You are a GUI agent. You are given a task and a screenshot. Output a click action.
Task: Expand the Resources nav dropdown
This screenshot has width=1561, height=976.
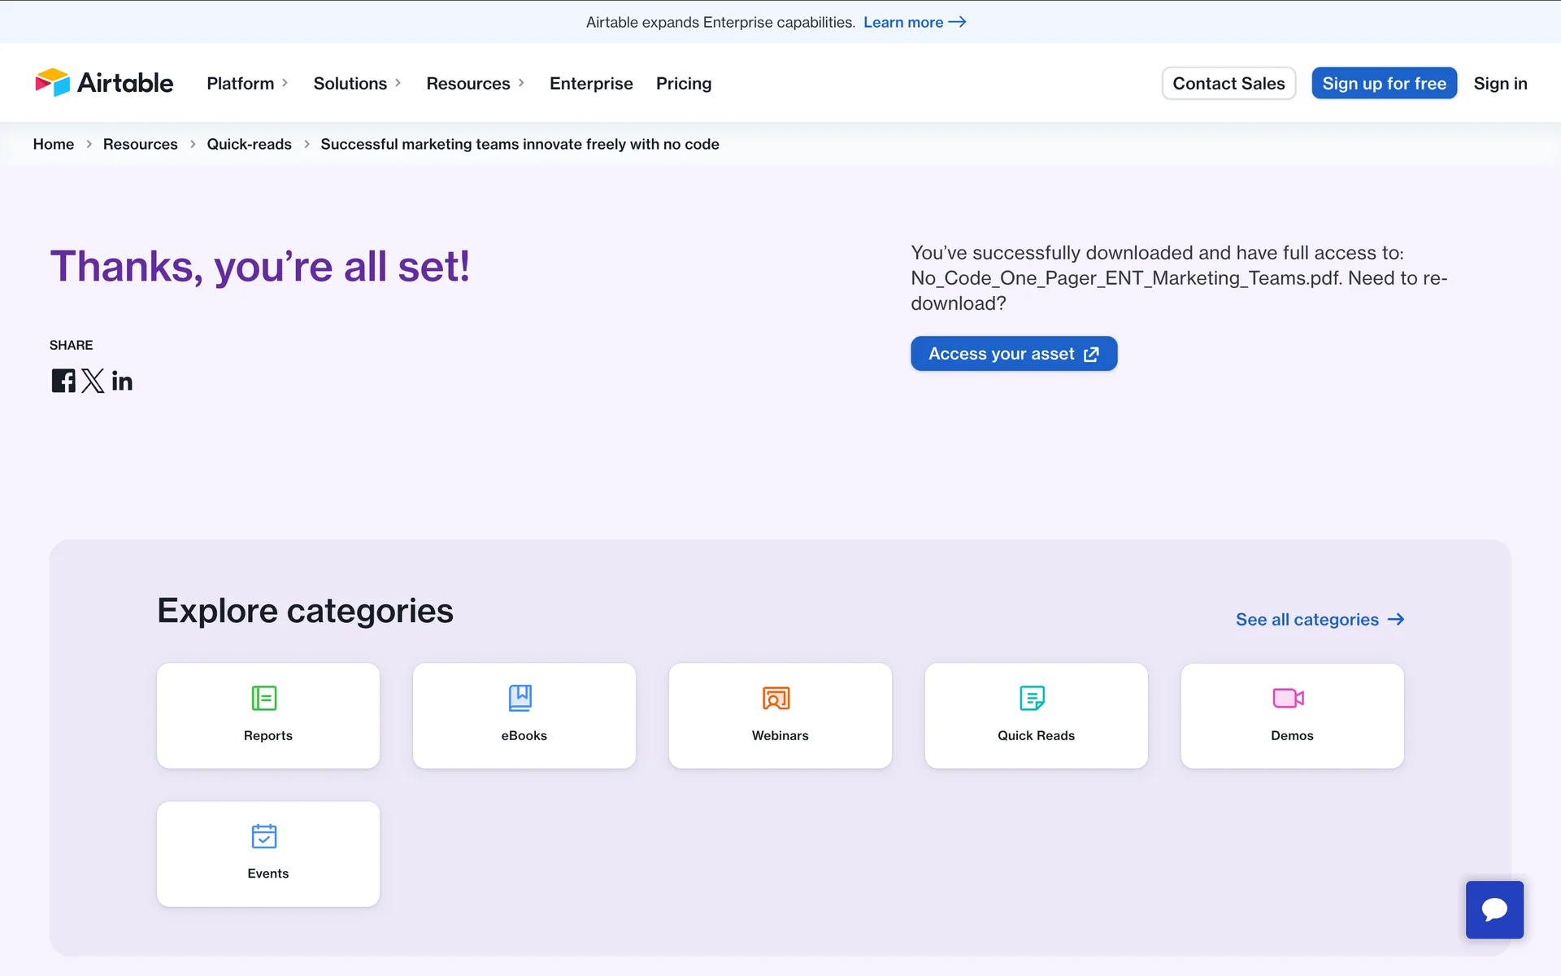point(475,83)
